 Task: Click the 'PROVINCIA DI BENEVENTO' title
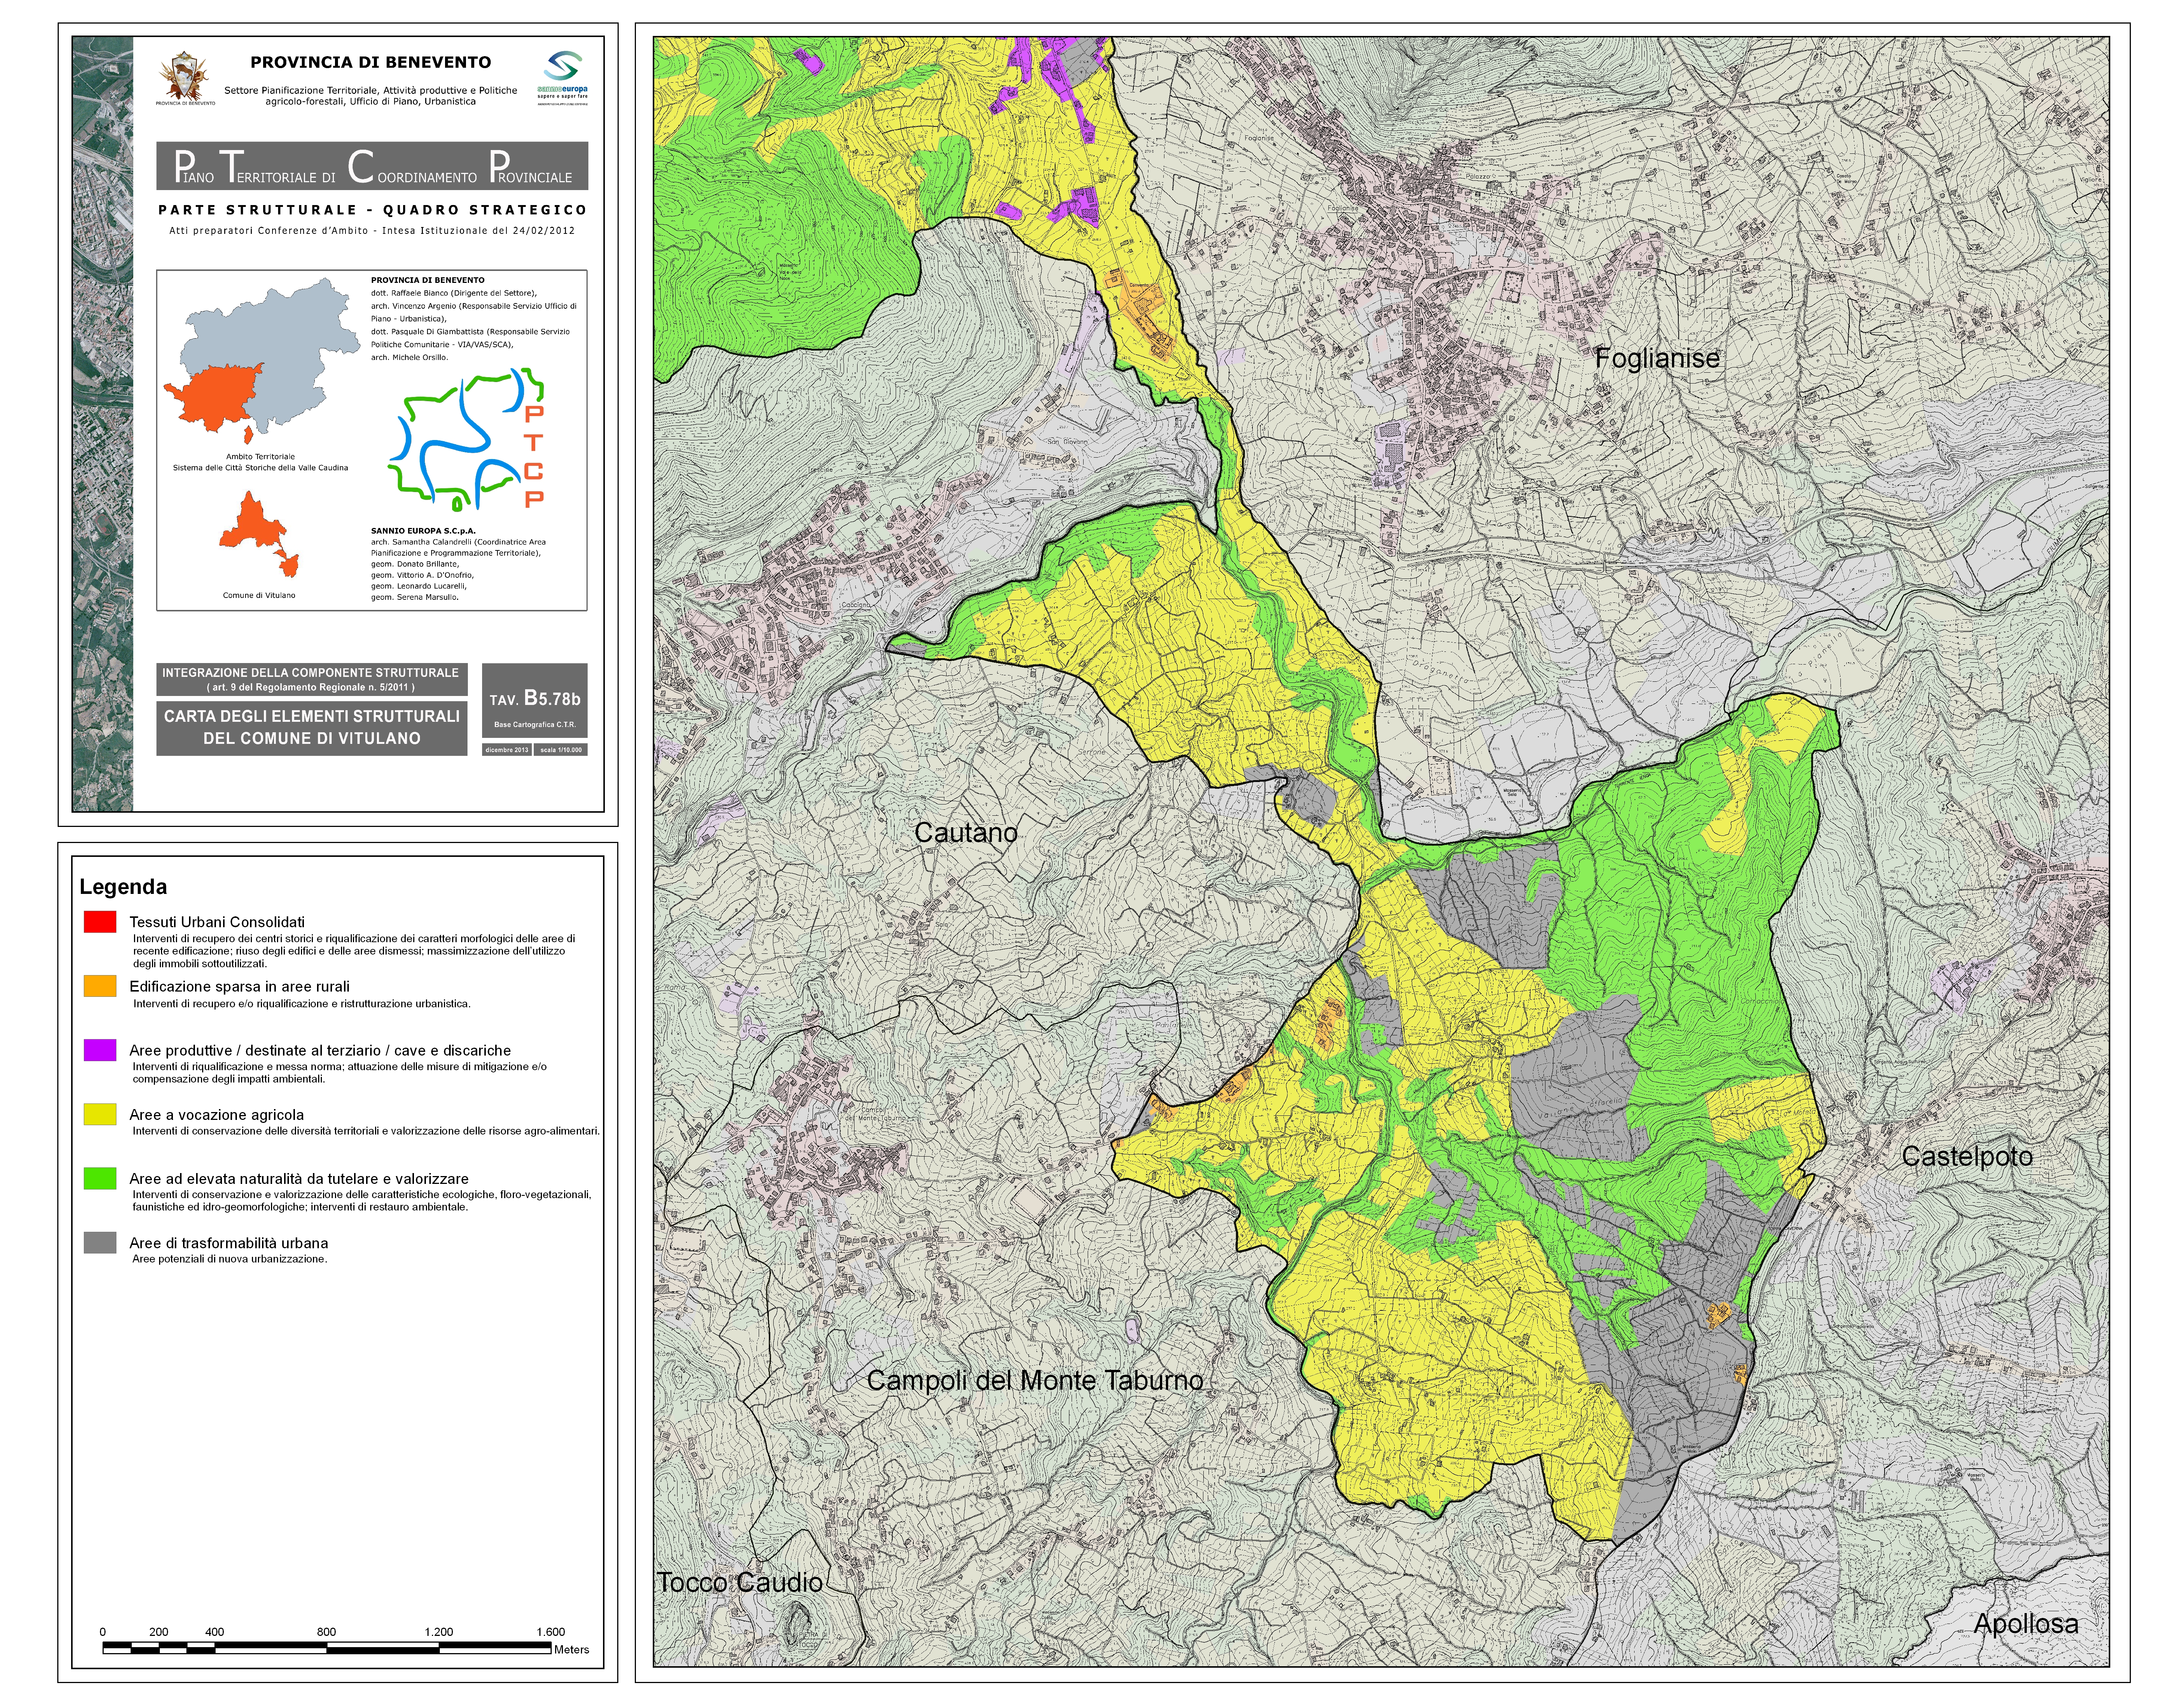[x=371, y=62]
